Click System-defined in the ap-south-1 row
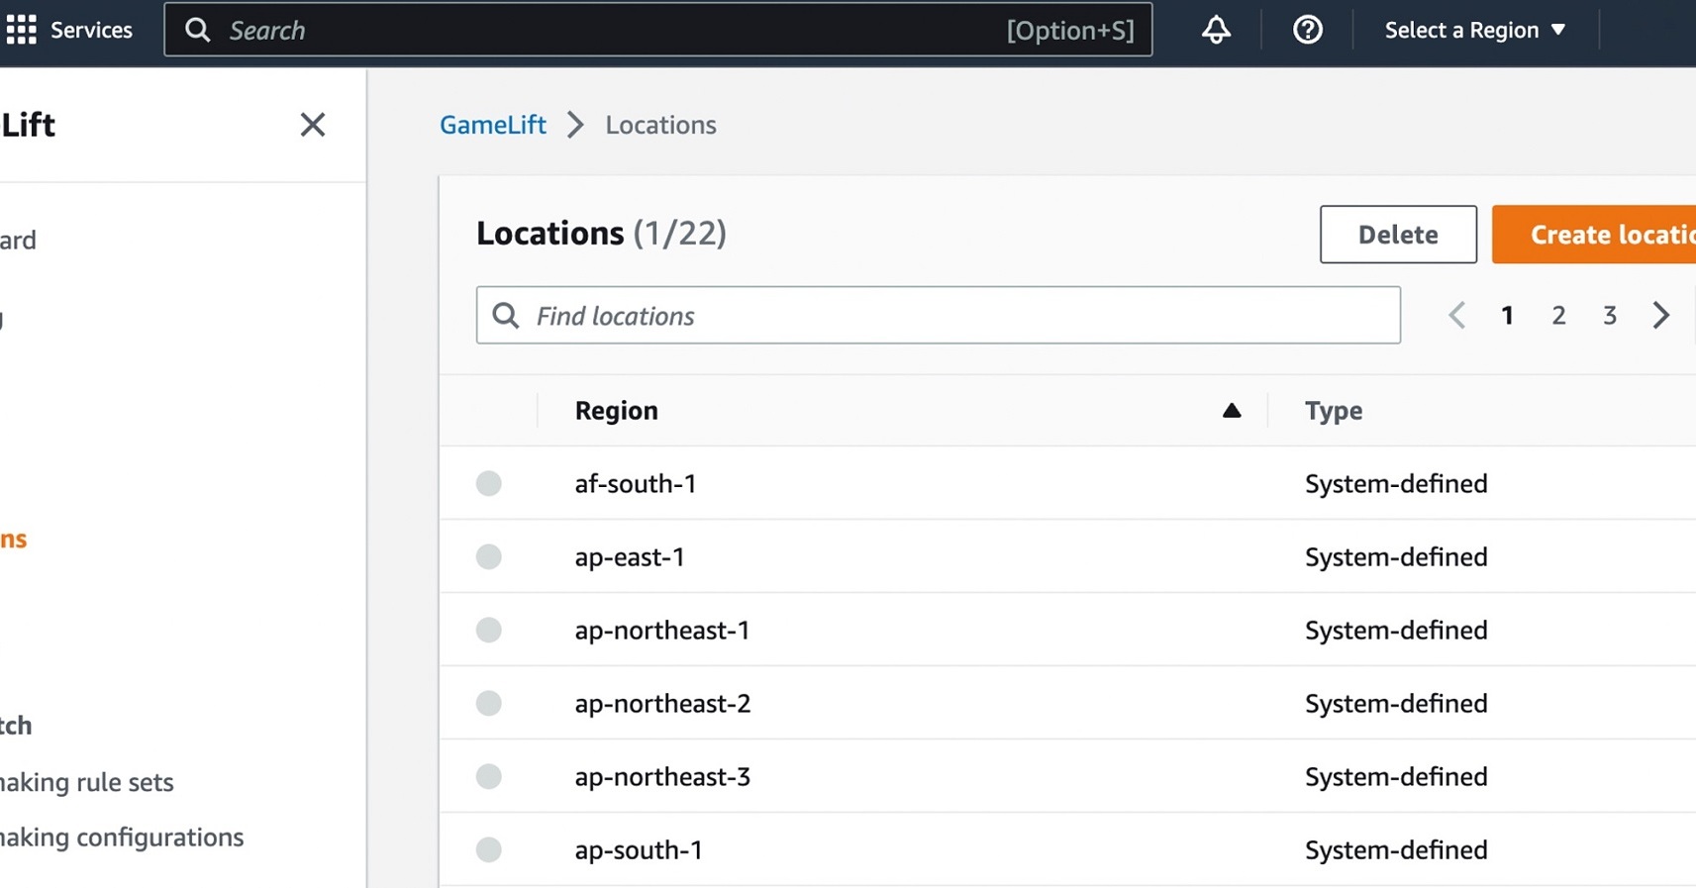Screen dimensions: 1696x888 (x=1396, y=849)
